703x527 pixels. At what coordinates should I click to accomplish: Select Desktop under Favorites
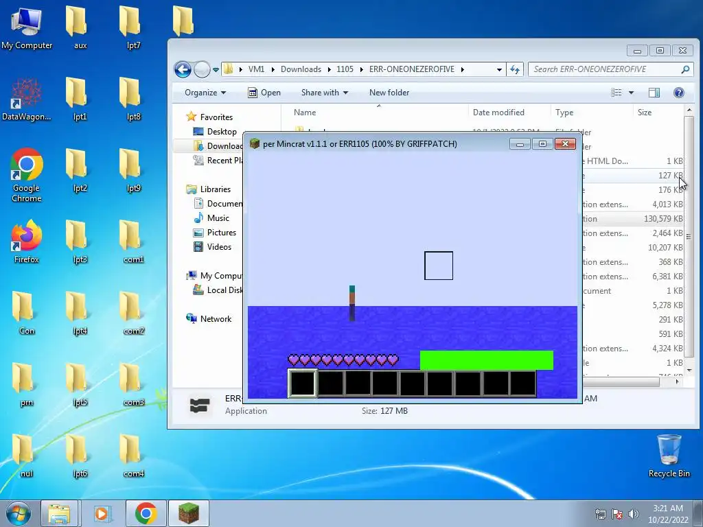pyautogui.click(x=215, y=131)
